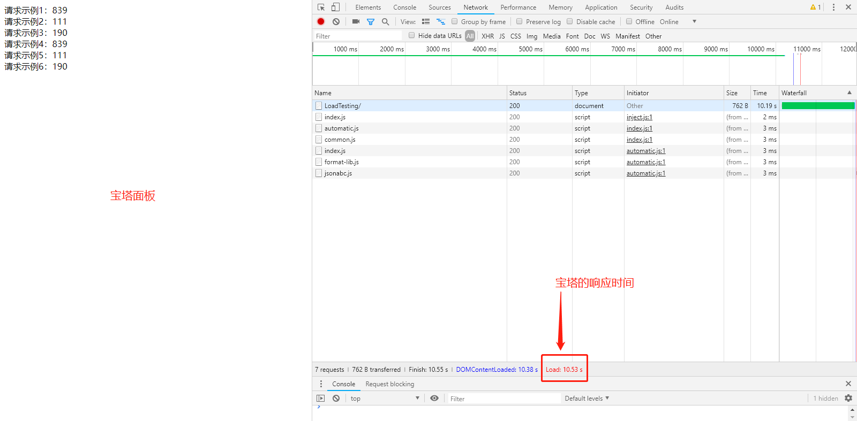The height and width of the screenshot is (421, 857).
Task: Toggle the network filter funnel icon
Action: 370,22
